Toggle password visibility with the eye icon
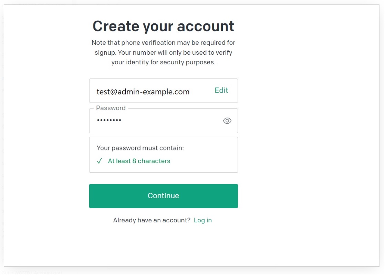Screen dimensions: 386x275 (x=227, y=121)
